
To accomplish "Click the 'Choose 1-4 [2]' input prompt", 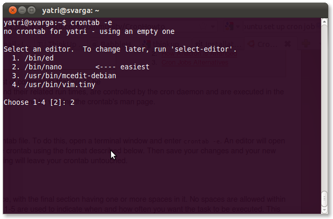I will click(x=34, y=102).
